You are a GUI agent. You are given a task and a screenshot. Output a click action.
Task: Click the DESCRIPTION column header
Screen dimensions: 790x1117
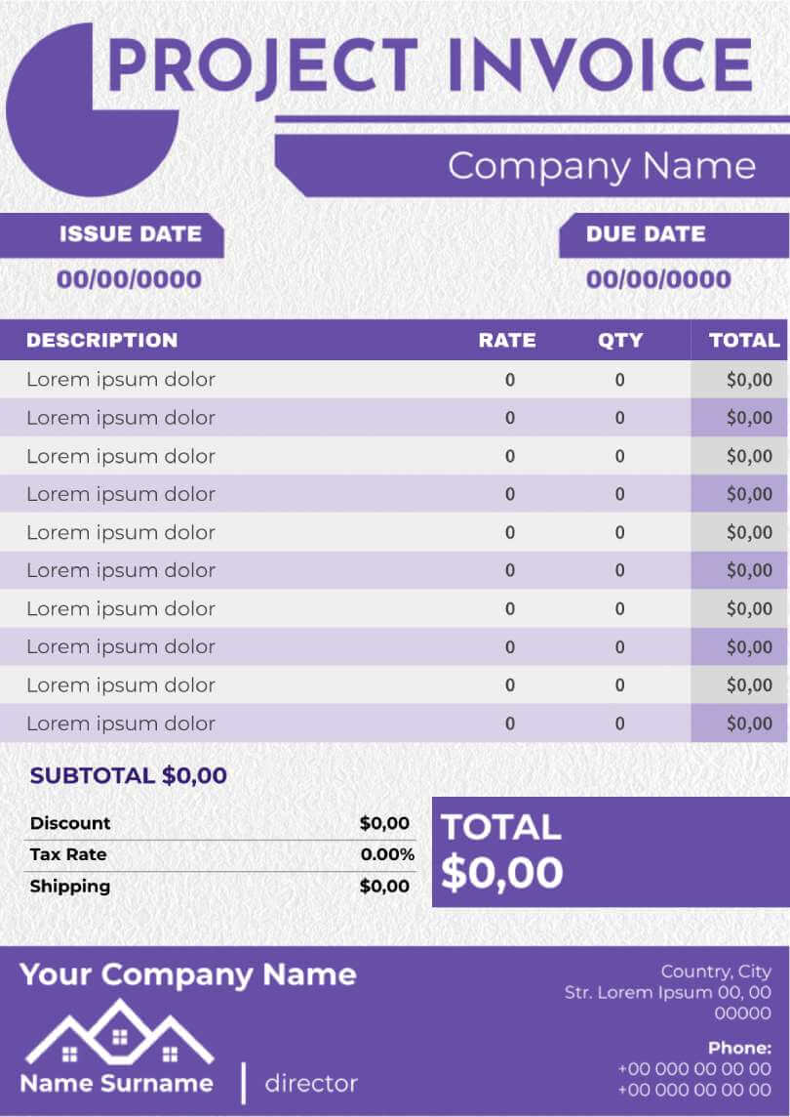pyautogui.click(x=102, y=341)
